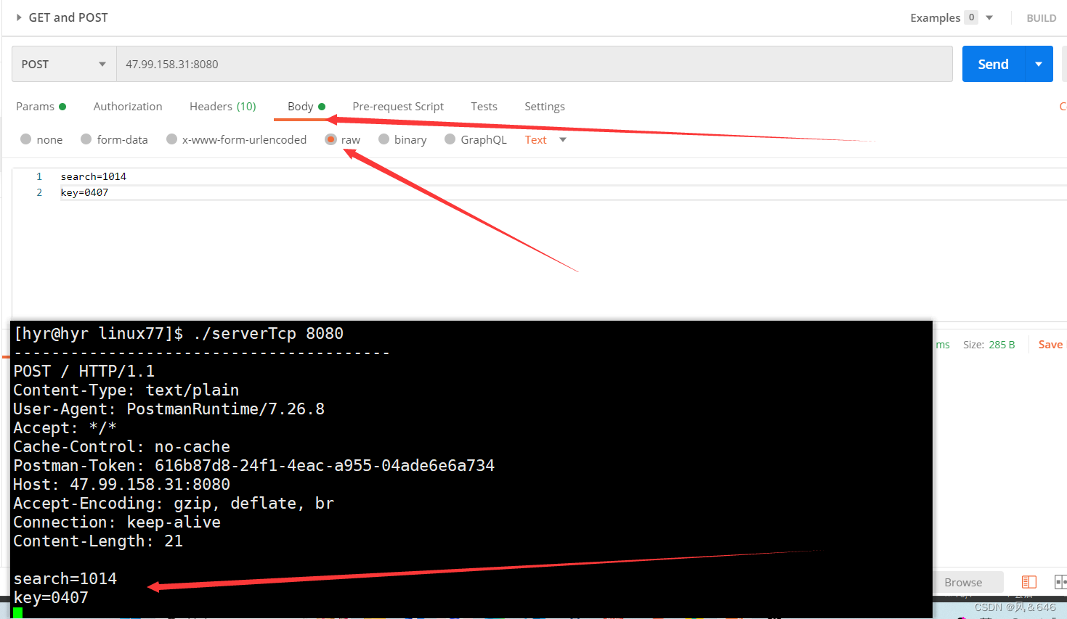
Task: Open the Pre-request Script tab
Action: 398,106
